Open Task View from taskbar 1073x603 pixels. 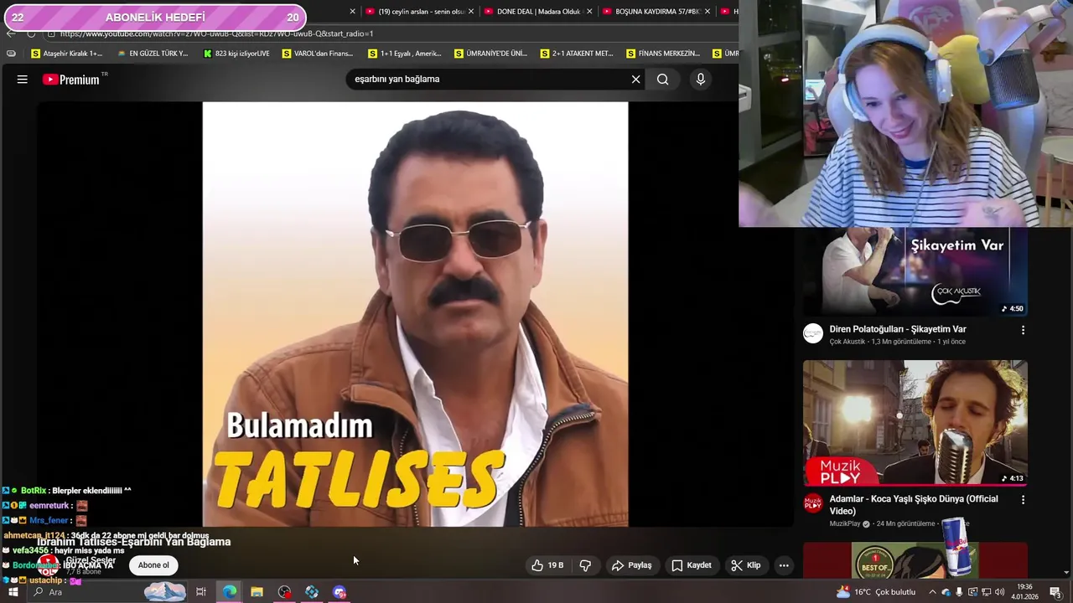pyautogui.click(x=201, y=592)
